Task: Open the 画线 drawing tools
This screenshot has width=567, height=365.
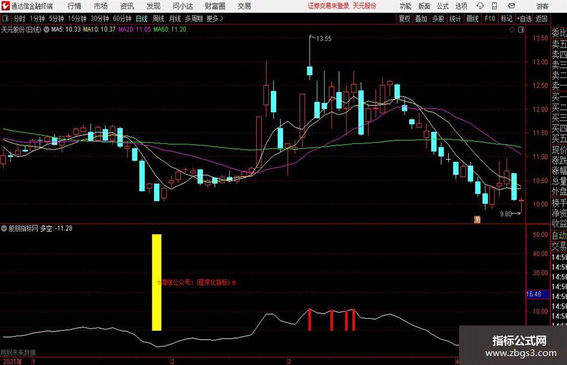Action: pos(472,19)
